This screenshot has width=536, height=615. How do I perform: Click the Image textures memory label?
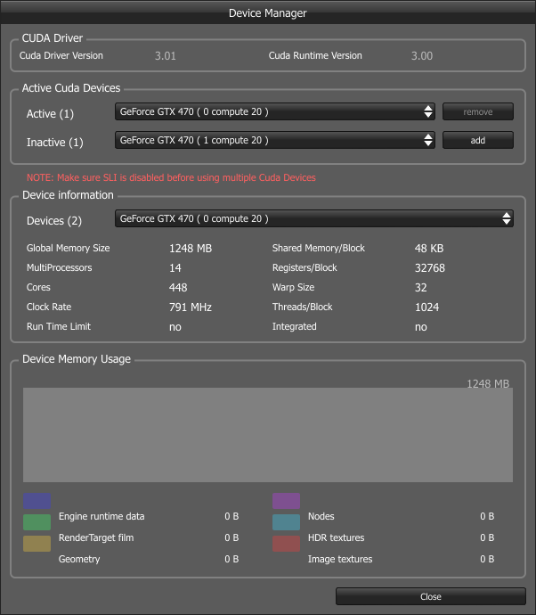tap(340, 559)
